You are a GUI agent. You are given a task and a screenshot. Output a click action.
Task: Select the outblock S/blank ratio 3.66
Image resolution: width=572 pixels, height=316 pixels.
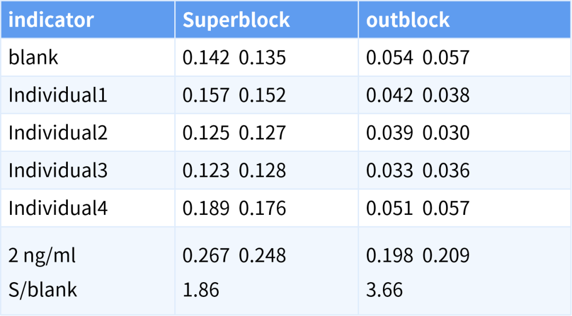click(385, 290)
